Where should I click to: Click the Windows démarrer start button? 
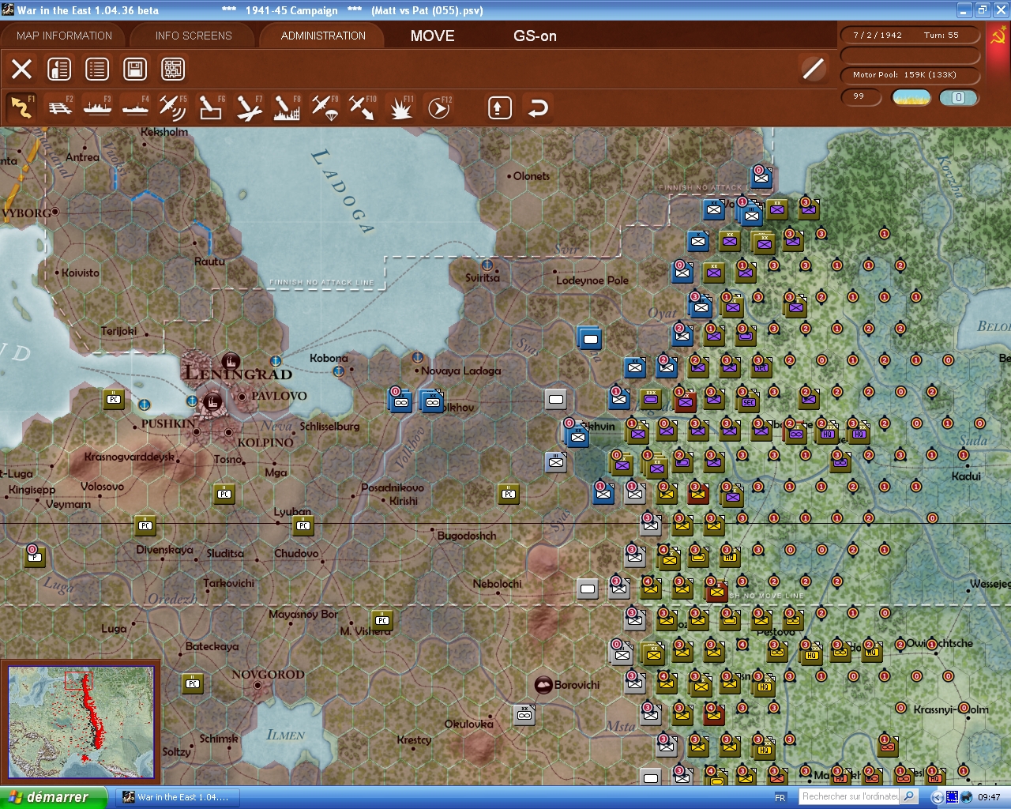tap(53, 797)
